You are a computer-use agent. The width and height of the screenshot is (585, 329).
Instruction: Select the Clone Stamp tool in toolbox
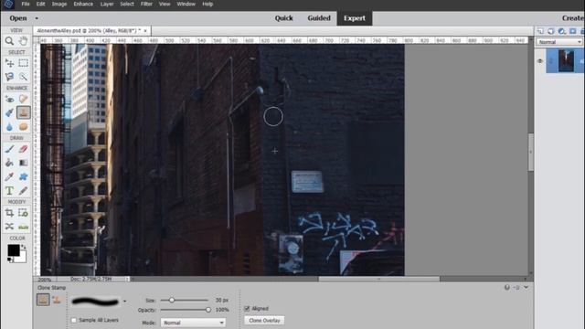coord(23,112)
